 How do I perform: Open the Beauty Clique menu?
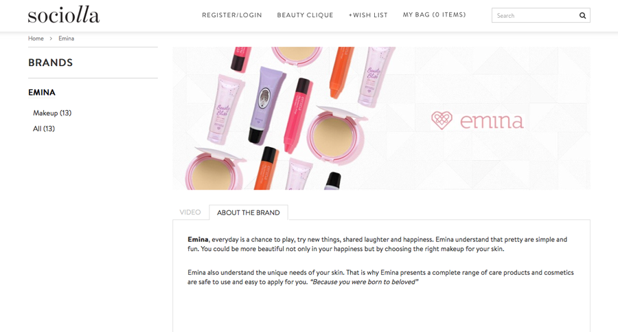(305, 15)
